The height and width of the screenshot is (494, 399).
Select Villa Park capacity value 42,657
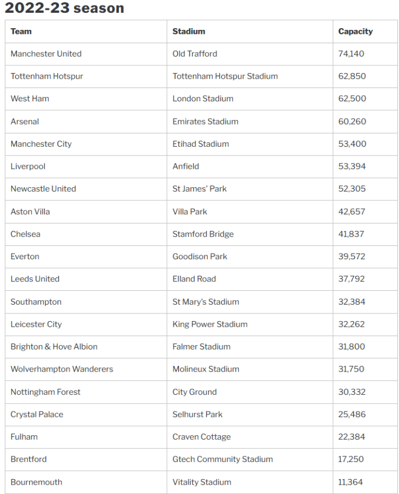pos(352,212)
